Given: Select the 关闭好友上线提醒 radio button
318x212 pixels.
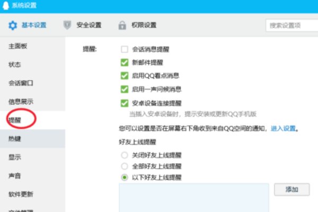Looking at the screenshot, I should click(x=125, y=155).
